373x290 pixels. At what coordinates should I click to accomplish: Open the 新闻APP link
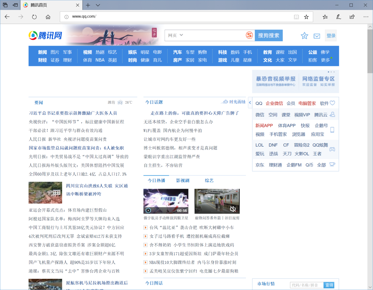tap(264, 125)
